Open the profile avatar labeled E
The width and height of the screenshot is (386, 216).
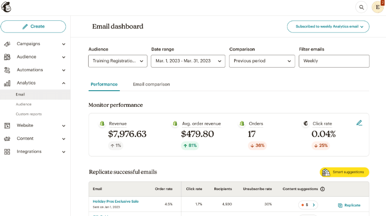point(377,7)
